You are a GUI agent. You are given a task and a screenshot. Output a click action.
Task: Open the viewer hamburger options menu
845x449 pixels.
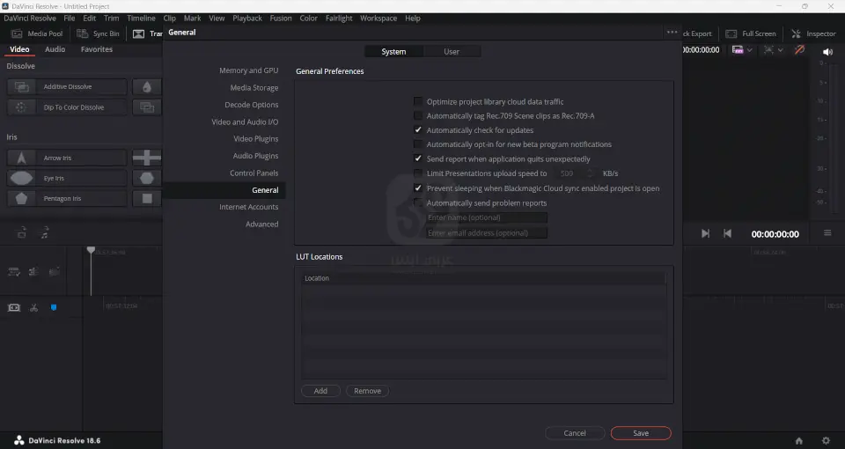(x=827, y=232)
